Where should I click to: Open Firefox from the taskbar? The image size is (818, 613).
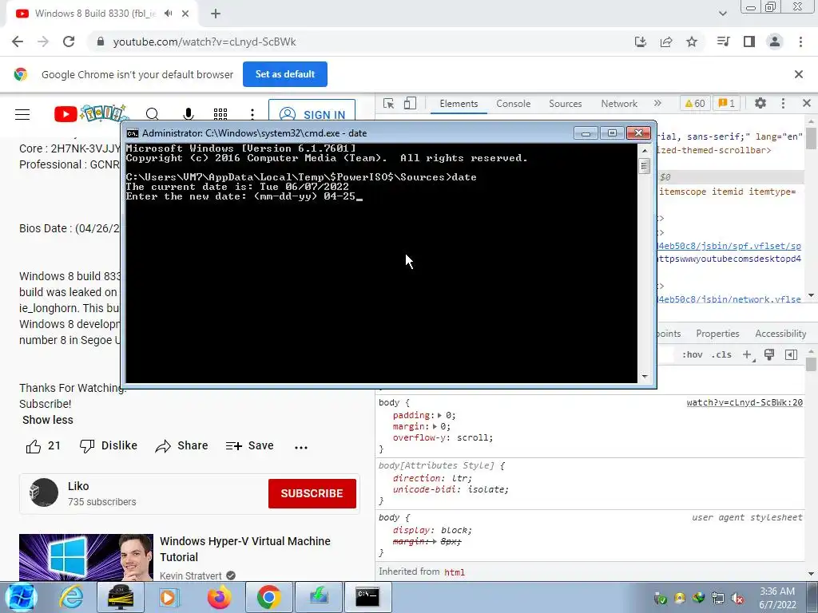tap(219, 597)
